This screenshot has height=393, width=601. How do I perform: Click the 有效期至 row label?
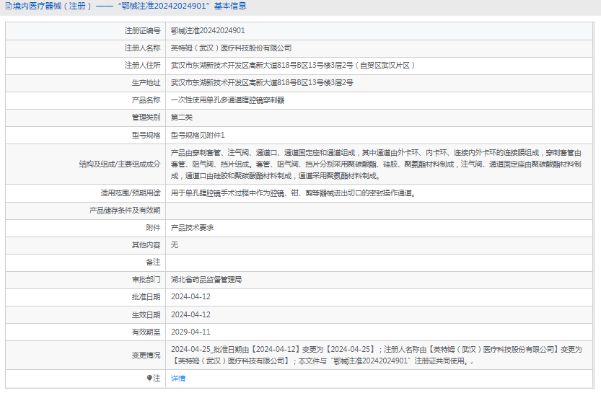pos(146,332)
